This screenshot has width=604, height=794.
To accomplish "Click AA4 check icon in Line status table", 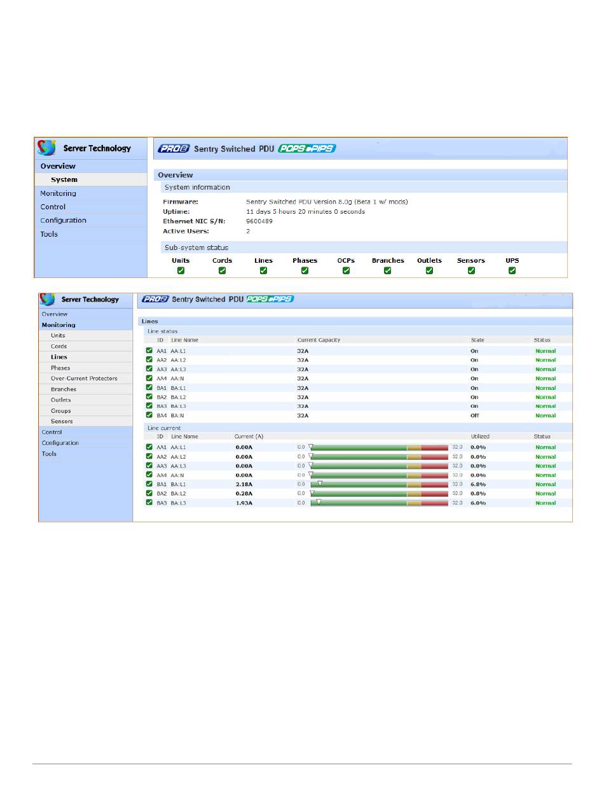I will pos(149,378).
